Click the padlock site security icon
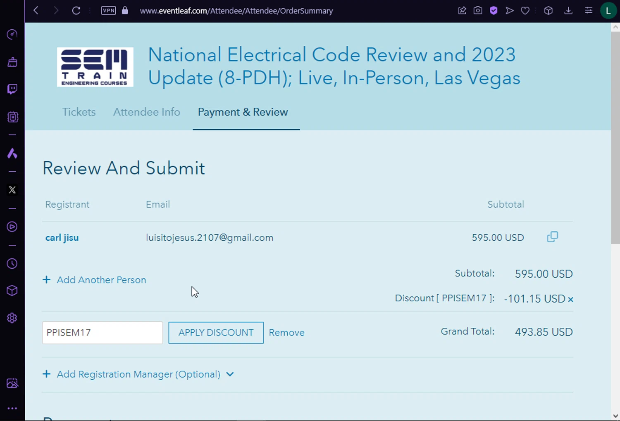This screenshot has height=421, width=620. click(x=125, y=10)
